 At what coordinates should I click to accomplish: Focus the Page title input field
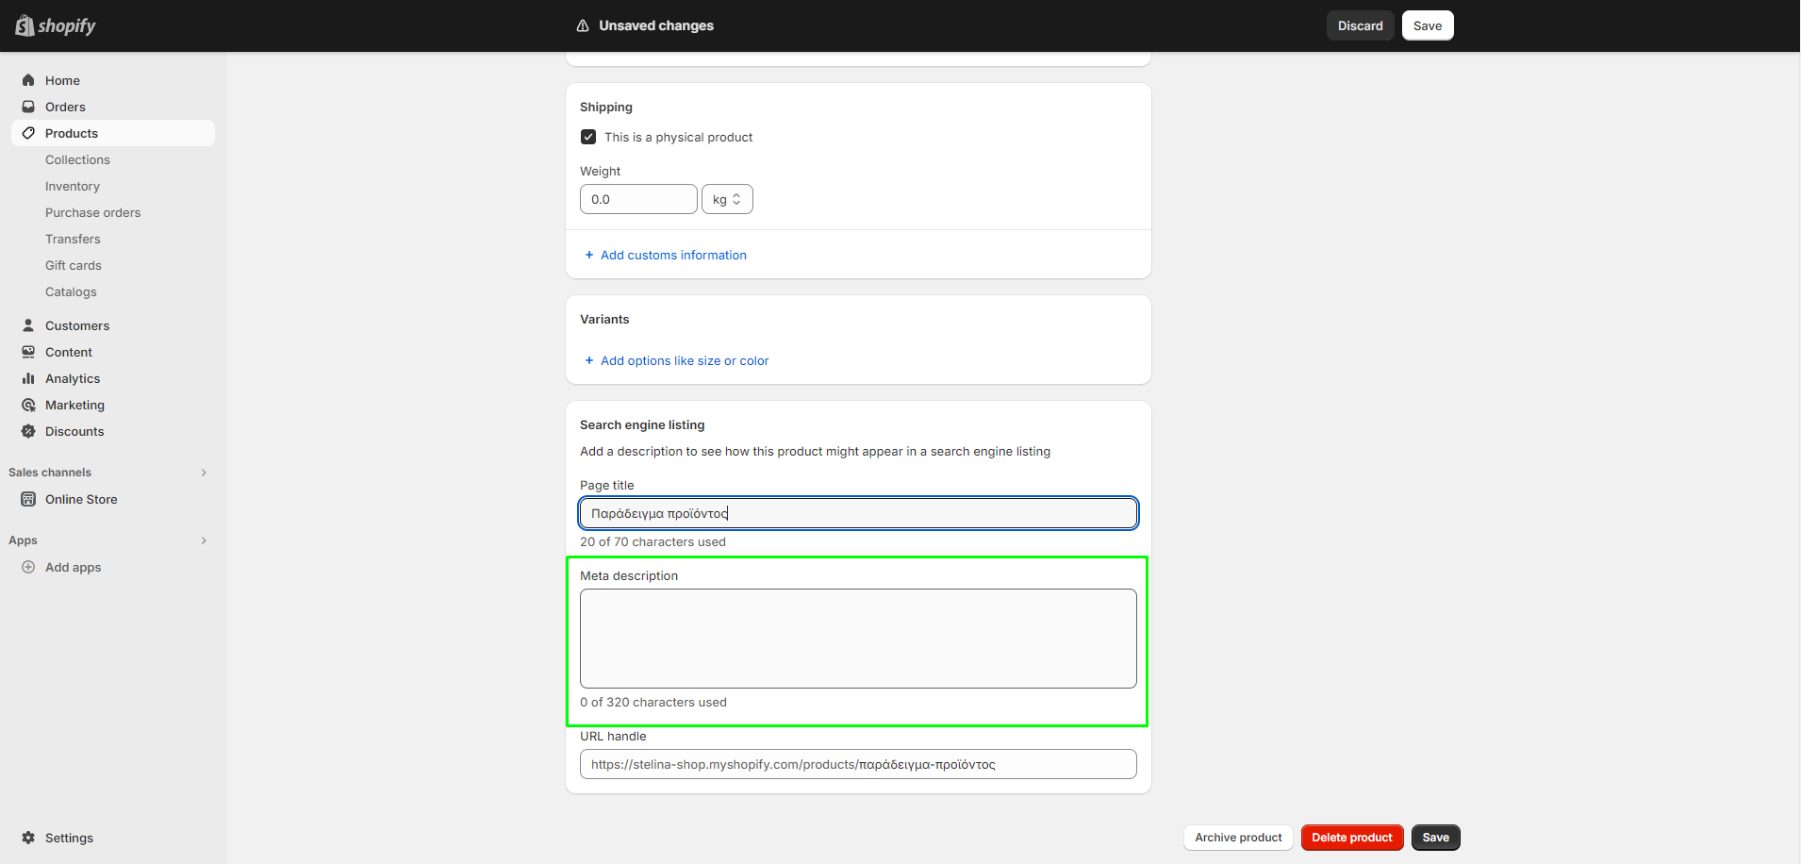pyautogui.click(x=858, y=513)
